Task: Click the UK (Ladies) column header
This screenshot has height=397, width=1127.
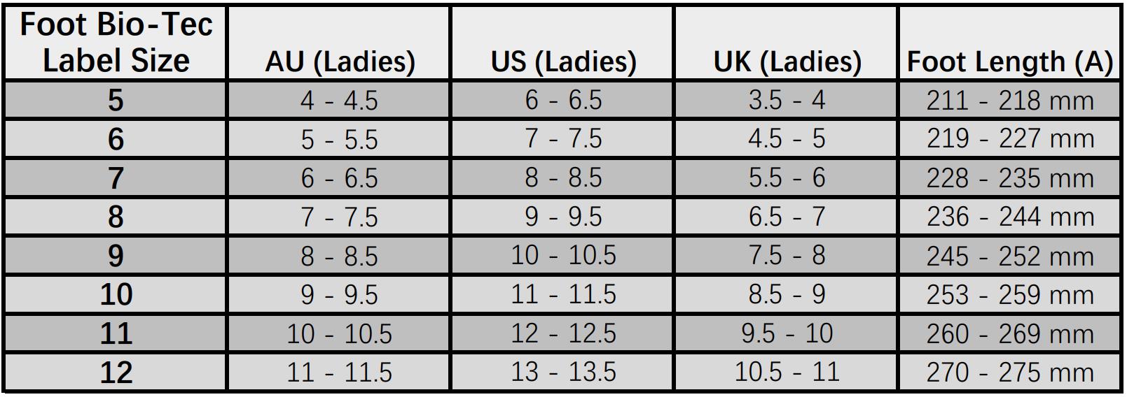Action: [x=787, y=43]
